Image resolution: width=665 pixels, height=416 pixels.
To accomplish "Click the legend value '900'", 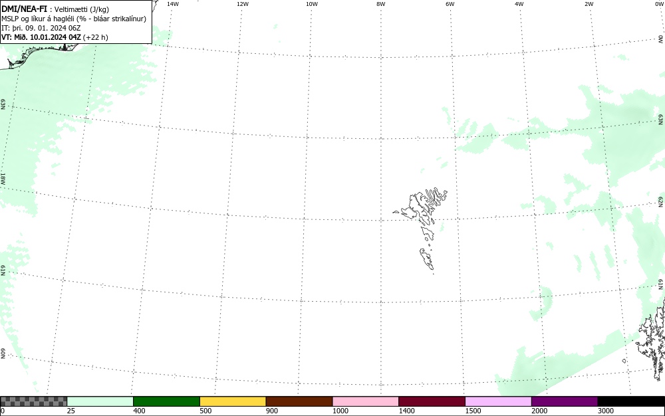I will coord(272,411).
